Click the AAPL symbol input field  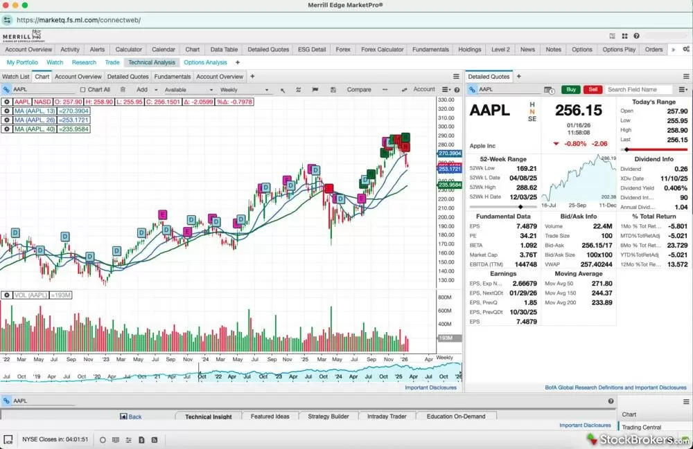tap(42, 89)
